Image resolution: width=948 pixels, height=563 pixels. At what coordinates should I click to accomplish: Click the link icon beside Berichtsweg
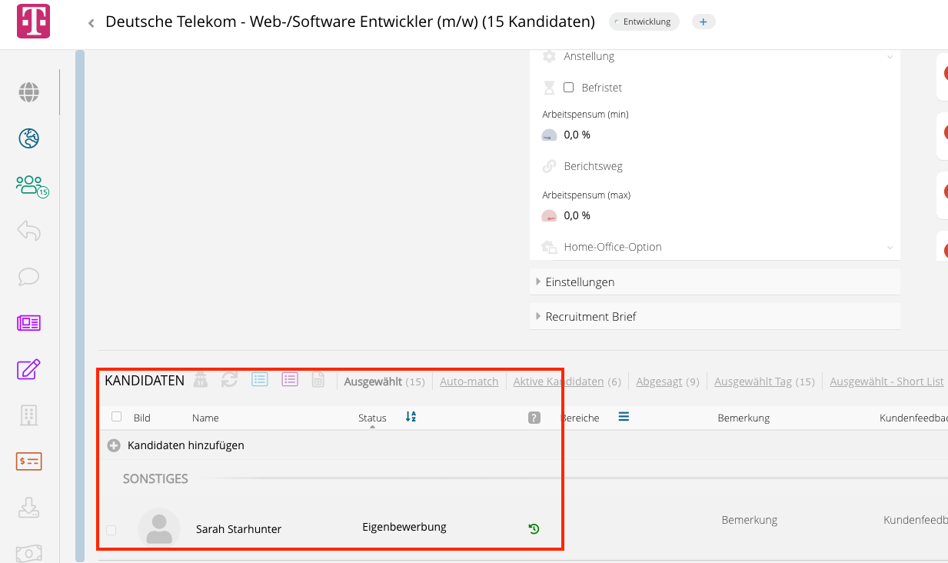pyautogui.click(x=549, y=166)
